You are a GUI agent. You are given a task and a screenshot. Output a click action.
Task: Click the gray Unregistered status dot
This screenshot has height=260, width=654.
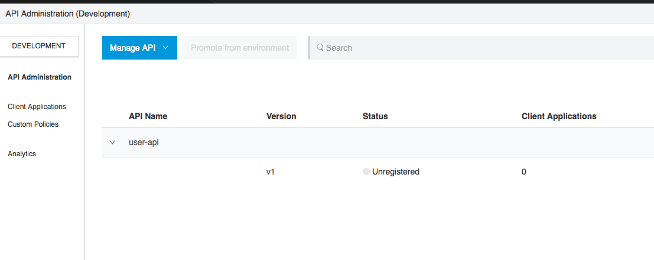(366, 172)
